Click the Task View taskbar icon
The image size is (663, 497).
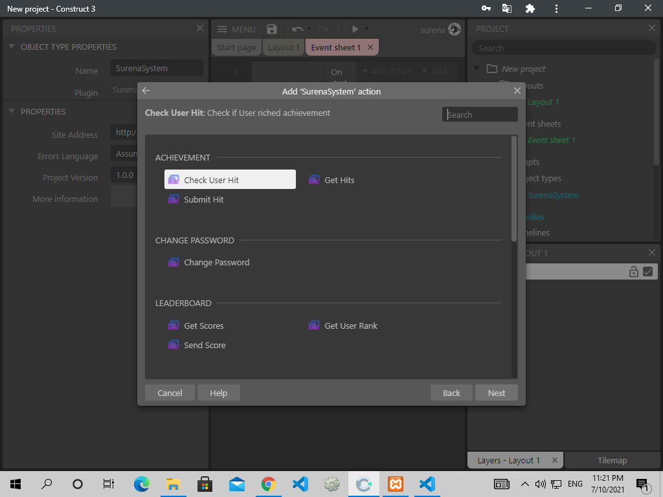pyautogui.click(x=109, y=484)
